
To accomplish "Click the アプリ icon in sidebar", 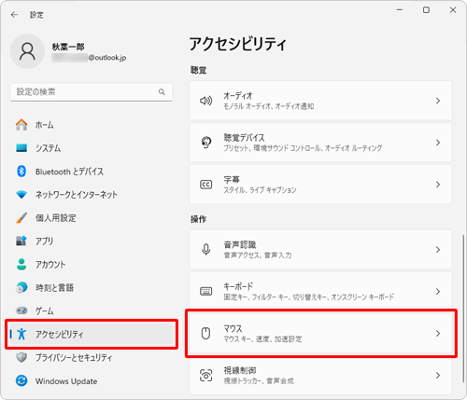I will click(x=21, y=241).
